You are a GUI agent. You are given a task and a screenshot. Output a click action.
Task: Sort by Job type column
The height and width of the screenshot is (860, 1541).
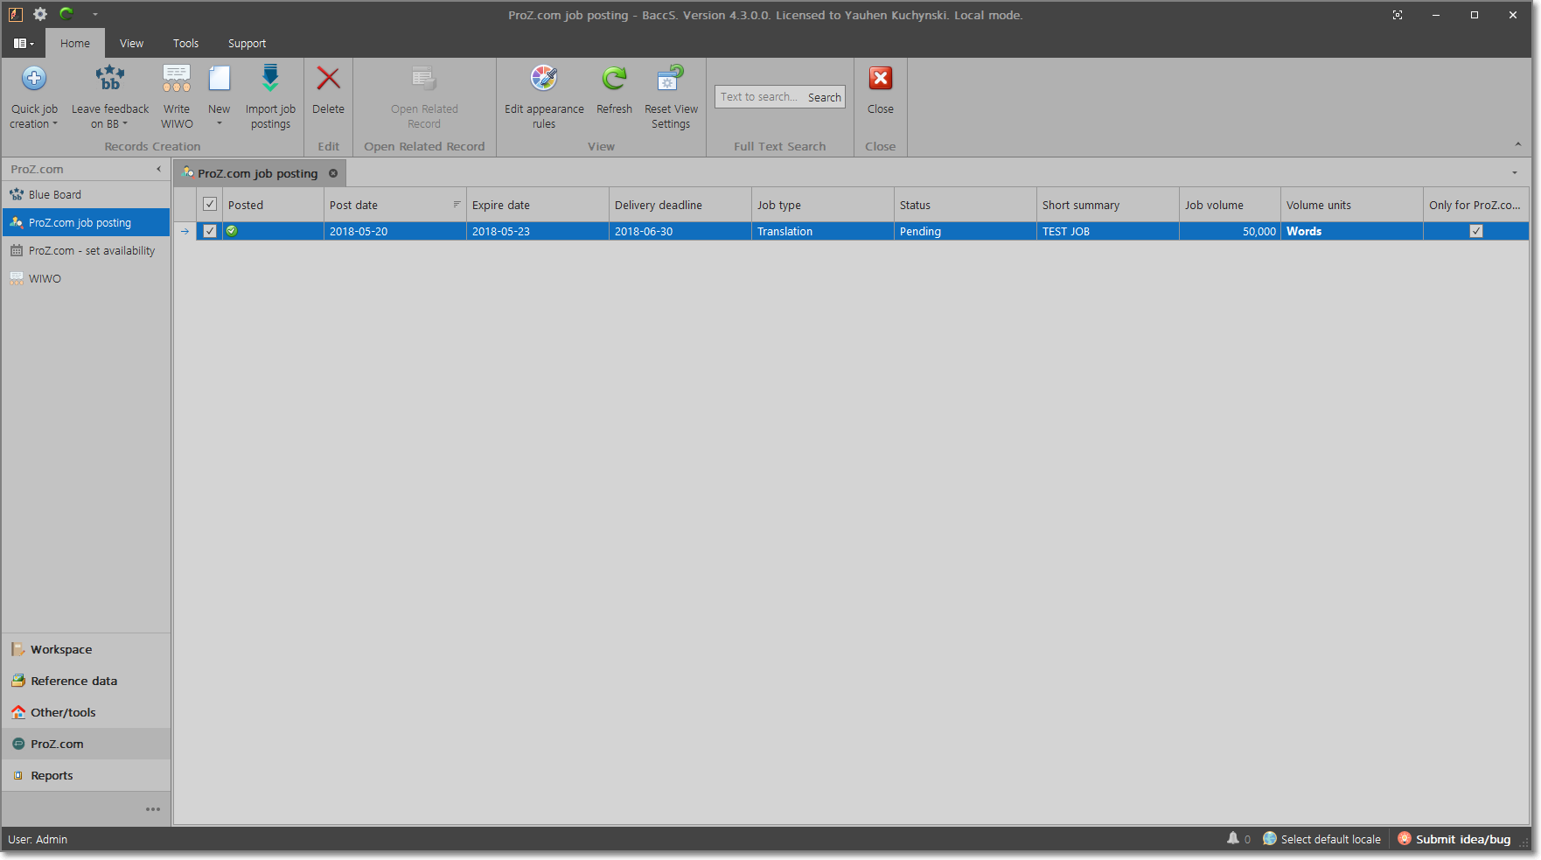(822, 205)
